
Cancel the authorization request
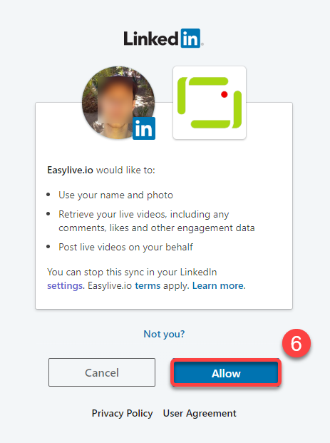pyautogui.click(x=102, y=372)
